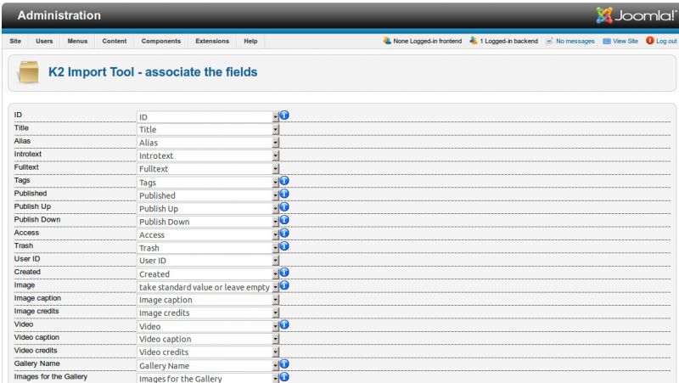Open the Video caption dropdown
Screen dimensions: 679x383
208,339
